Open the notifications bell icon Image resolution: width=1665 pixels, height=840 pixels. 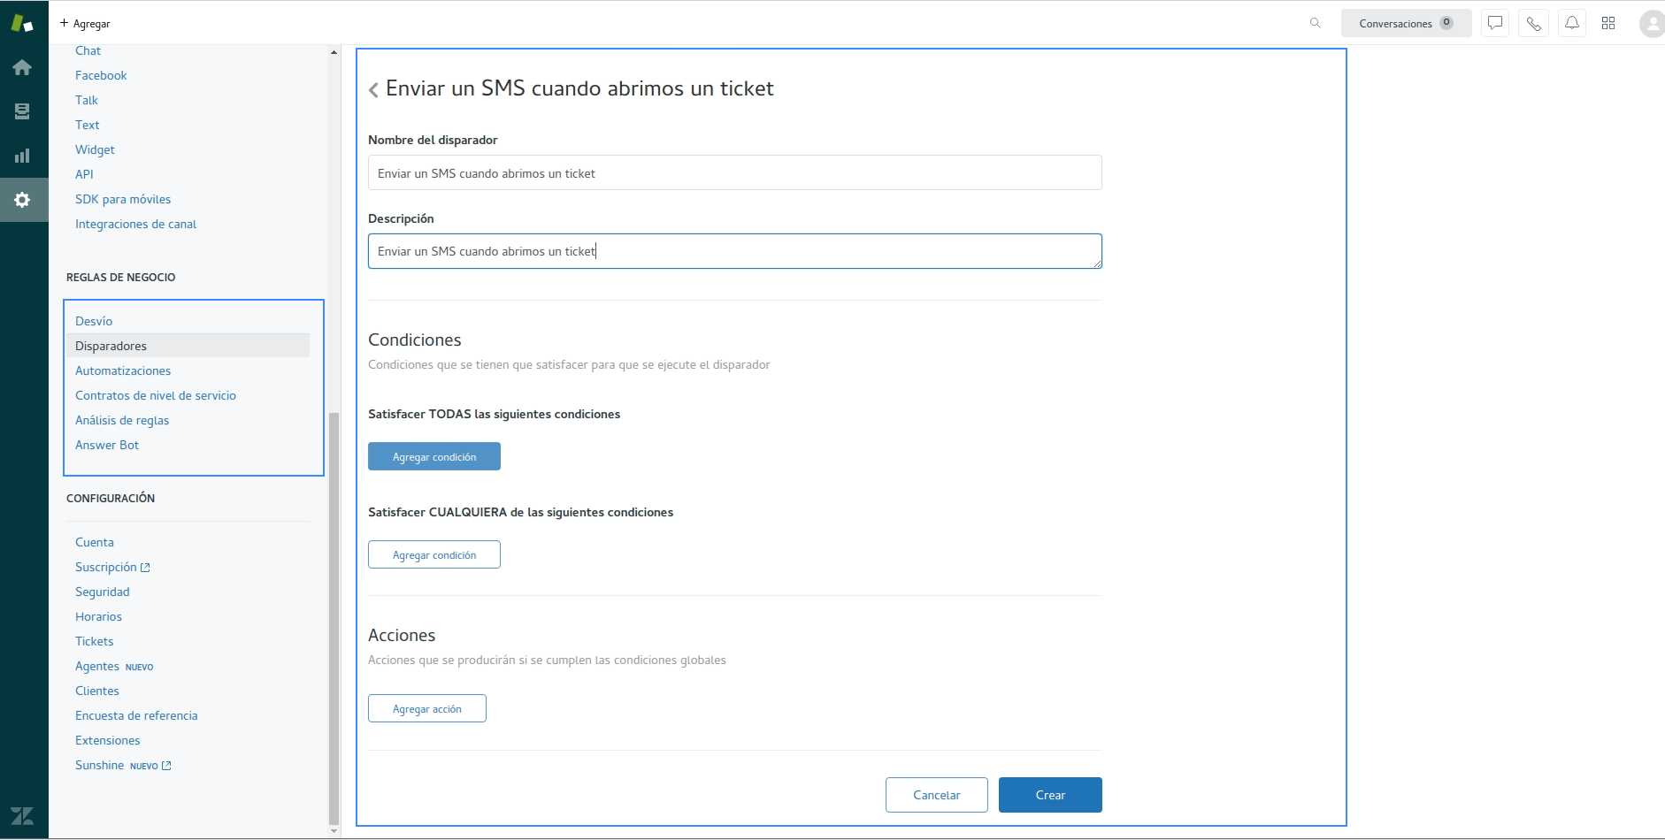1572,23
